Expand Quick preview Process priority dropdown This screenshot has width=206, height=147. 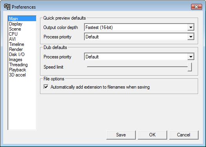point(139,37)
